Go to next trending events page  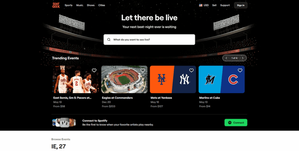[242, 58]
